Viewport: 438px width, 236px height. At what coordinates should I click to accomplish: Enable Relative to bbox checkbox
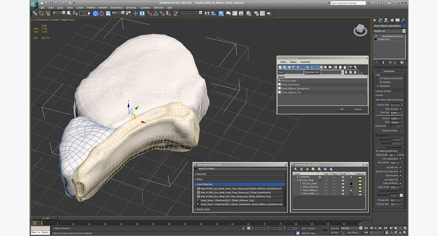tap(400, 130)
